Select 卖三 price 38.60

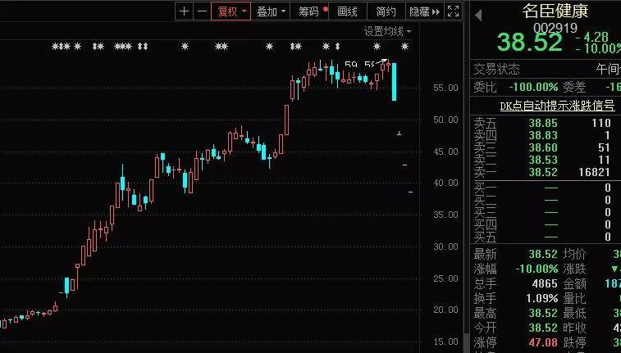pos(543,147)
